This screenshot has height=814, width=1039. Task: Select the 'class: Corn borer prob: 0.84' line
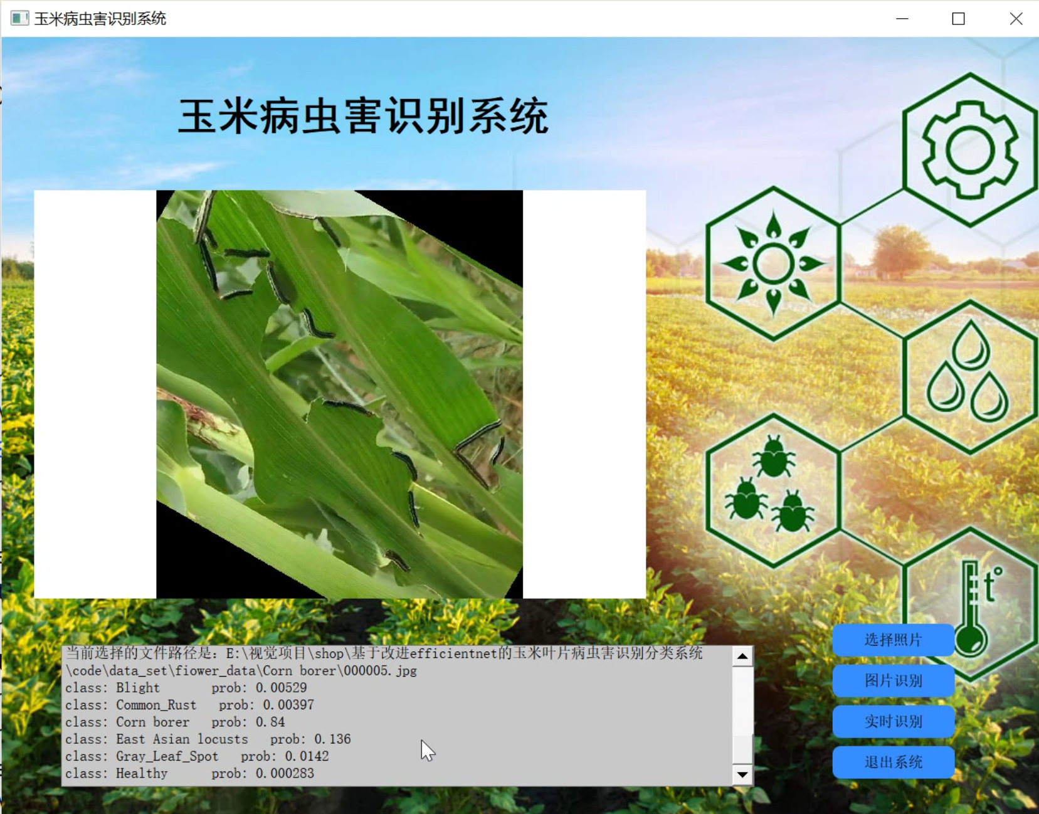pos(175,722)
